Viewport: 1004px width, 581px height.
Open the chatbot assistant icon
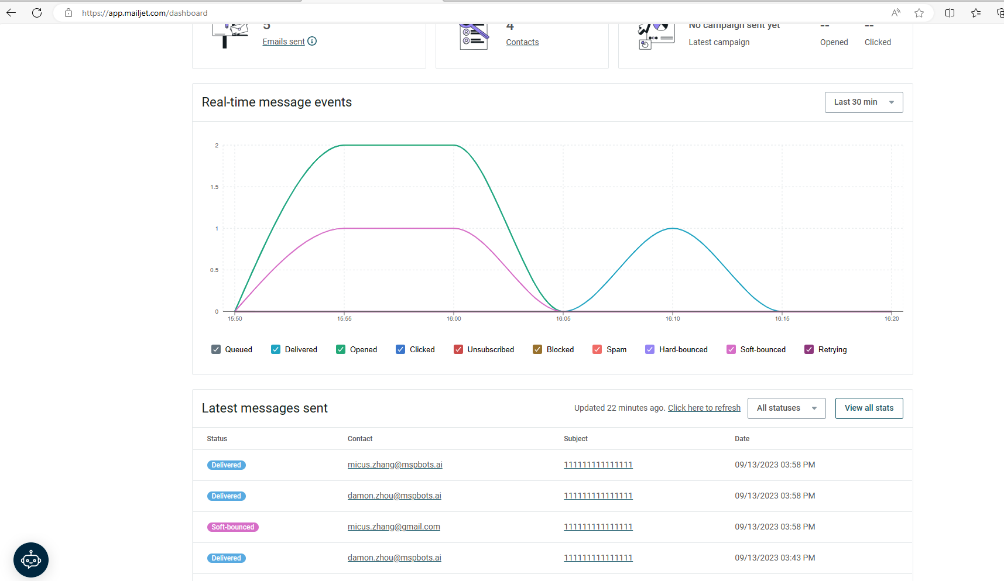coord(31,560)
